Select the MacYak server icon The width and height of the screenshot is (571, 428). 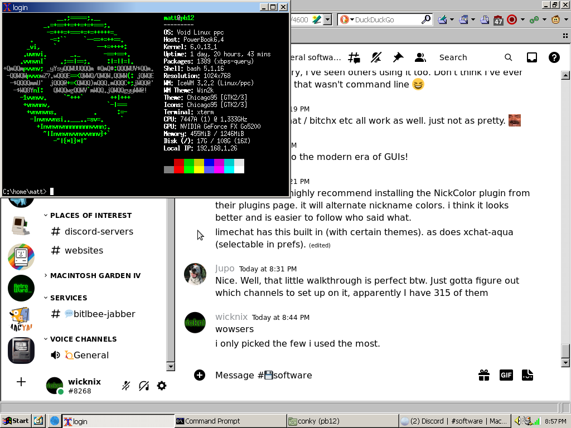pos(21,319)
